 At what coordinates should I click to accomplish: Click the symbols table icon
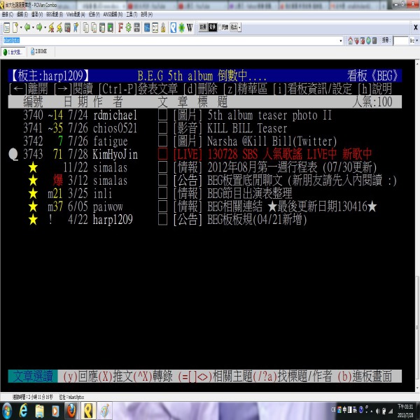pyautogui.click(x=155, y=27)
